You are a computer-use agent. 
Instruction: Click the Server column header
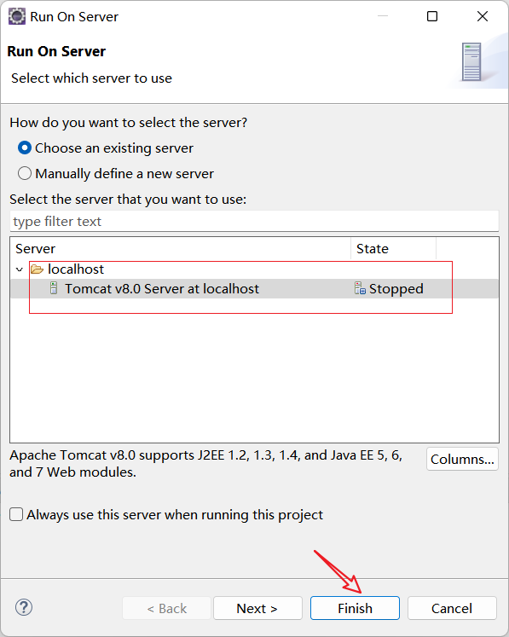[181, 249]
